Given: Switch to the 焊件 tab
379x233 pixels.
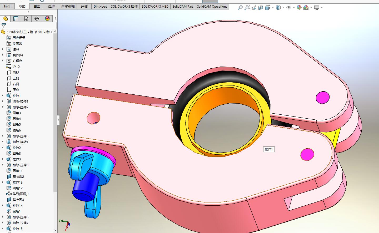Looking at the screenshot, I should [x=52, y=6].
